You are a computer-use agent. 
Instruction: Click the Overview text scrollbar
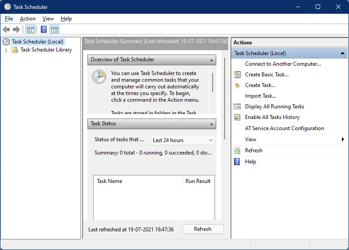coord(213,82)
